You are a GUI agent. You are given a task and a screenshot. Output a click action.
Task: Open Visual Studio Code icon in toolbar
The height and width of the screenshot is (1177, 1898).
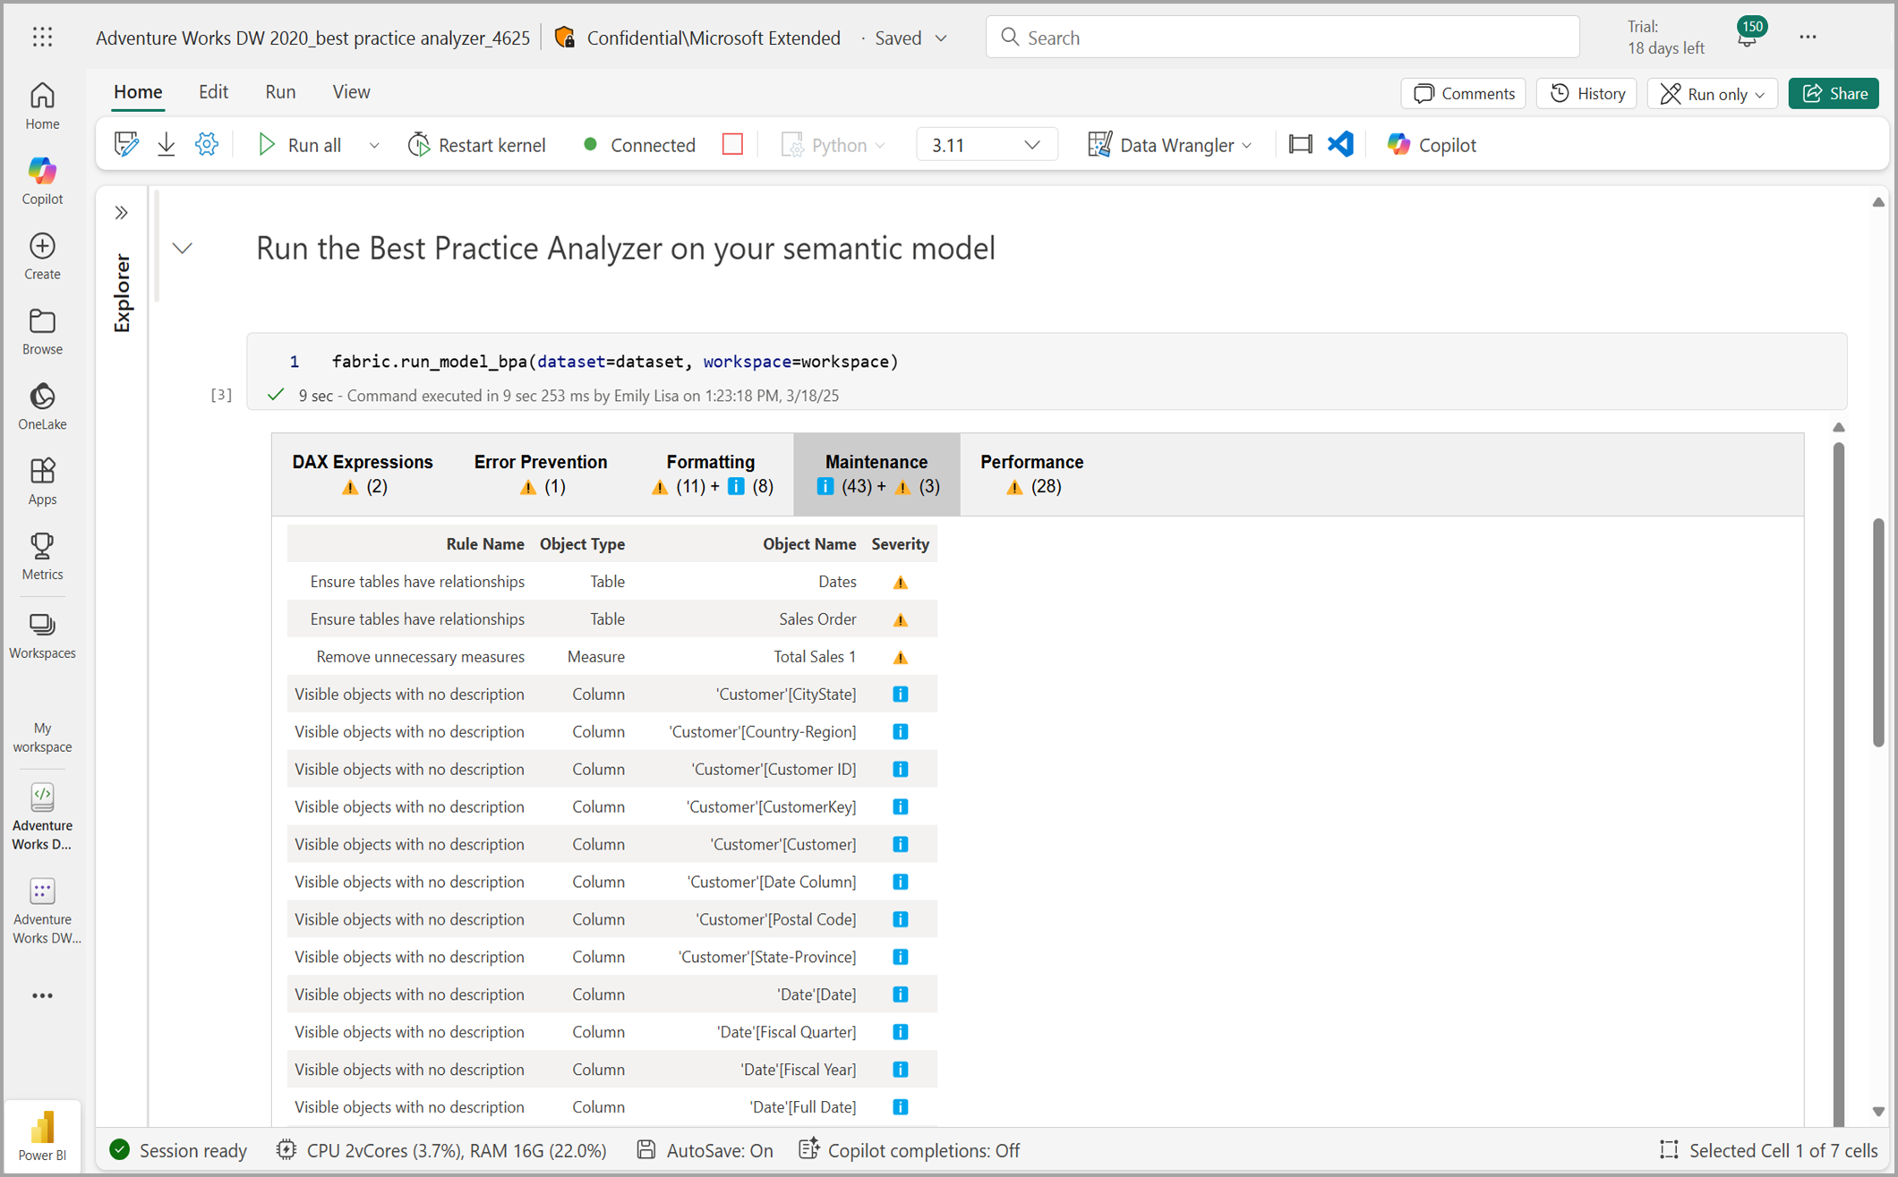1340,144
